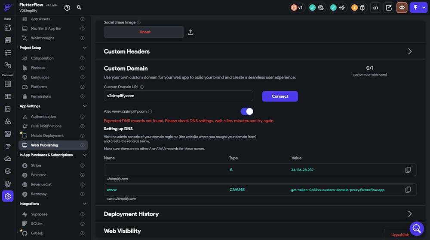Open the developer code view icon
The height and width of the screenshot is (240, 430).
tap(376, 8)
